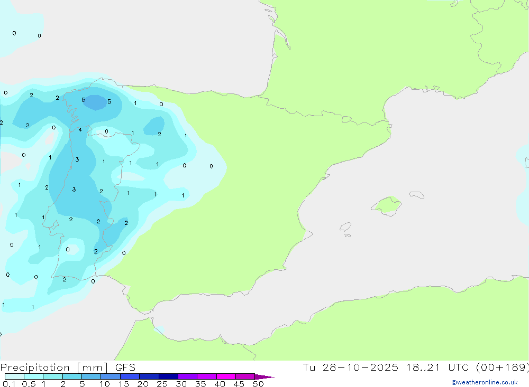Open the weatheronline.co.uk copyright link
The width and height of the screenshot is (529, 387).
click(485, 382)
